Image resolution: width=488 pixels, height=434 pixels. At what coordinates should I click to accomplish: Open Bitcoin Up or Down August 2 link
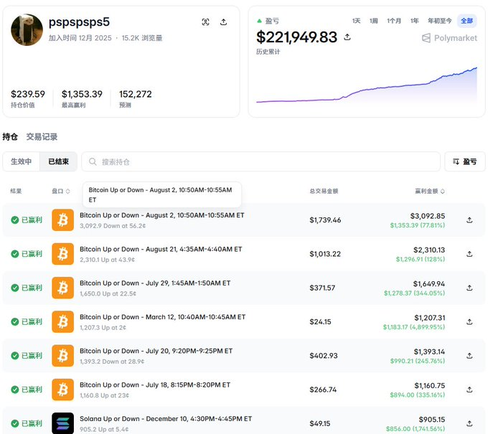coord(162,215)
